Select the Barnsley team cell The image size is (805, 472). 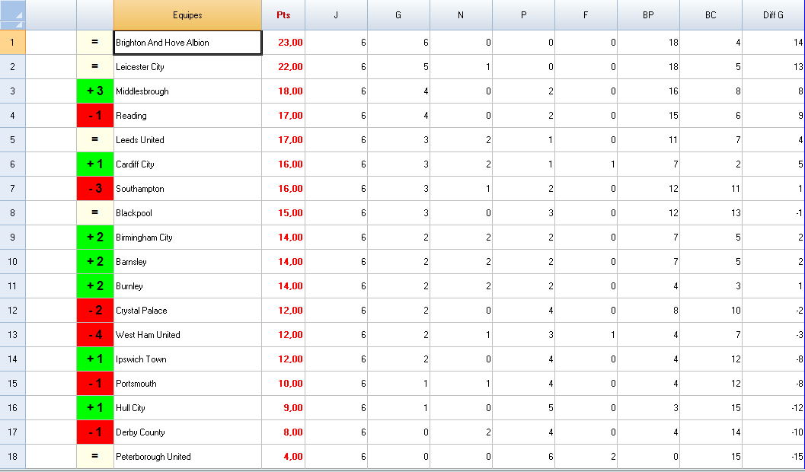187,262
